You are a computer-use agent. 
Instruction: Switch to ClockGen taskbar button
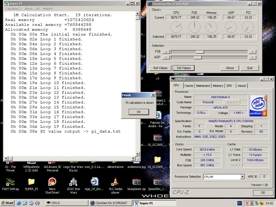pyautogui.click(x=111, y=203)
